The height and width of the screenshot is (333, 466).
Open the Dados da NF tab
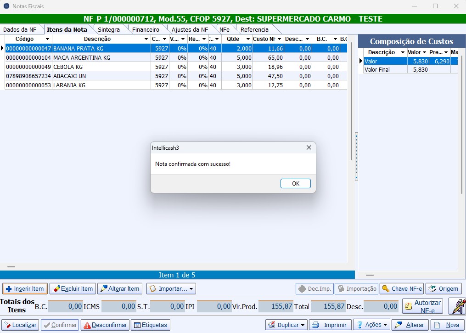coord(20,30)
